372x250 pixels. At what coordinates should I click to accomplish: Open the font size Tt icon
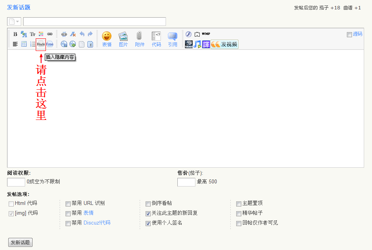coord(33,34)
